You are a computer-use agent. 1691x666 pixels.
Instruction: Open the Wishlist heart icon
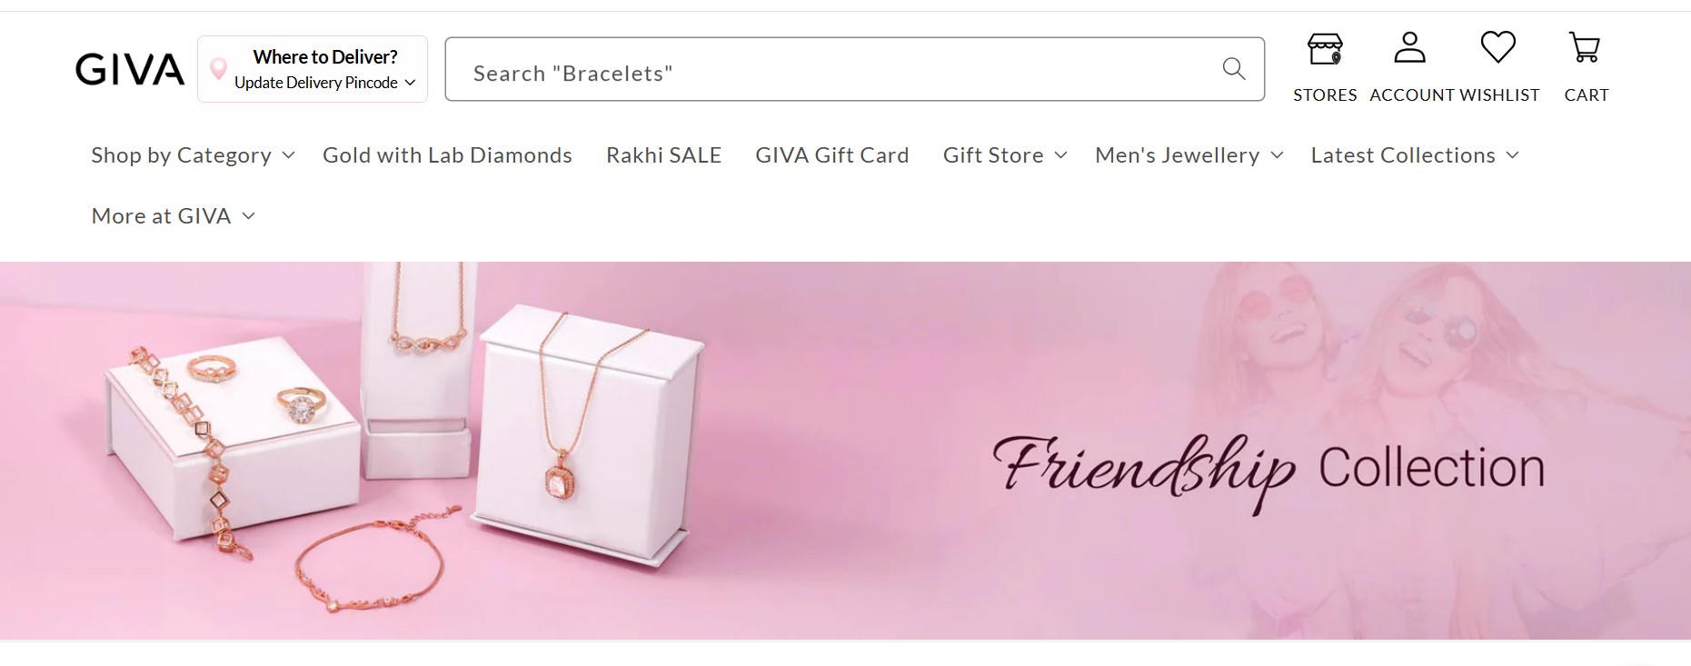tap(1497, 47)
